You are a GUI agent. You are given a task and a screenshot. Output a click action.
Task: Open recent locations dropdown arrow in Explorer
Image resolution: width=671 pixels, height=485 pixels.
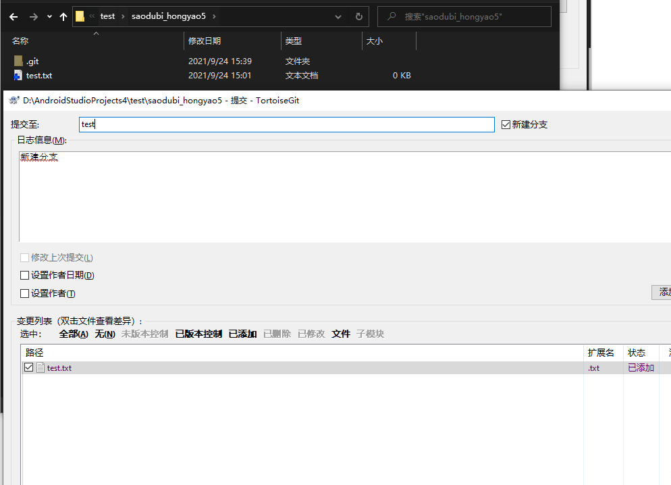pyautogui.click(x=49, y=17)
